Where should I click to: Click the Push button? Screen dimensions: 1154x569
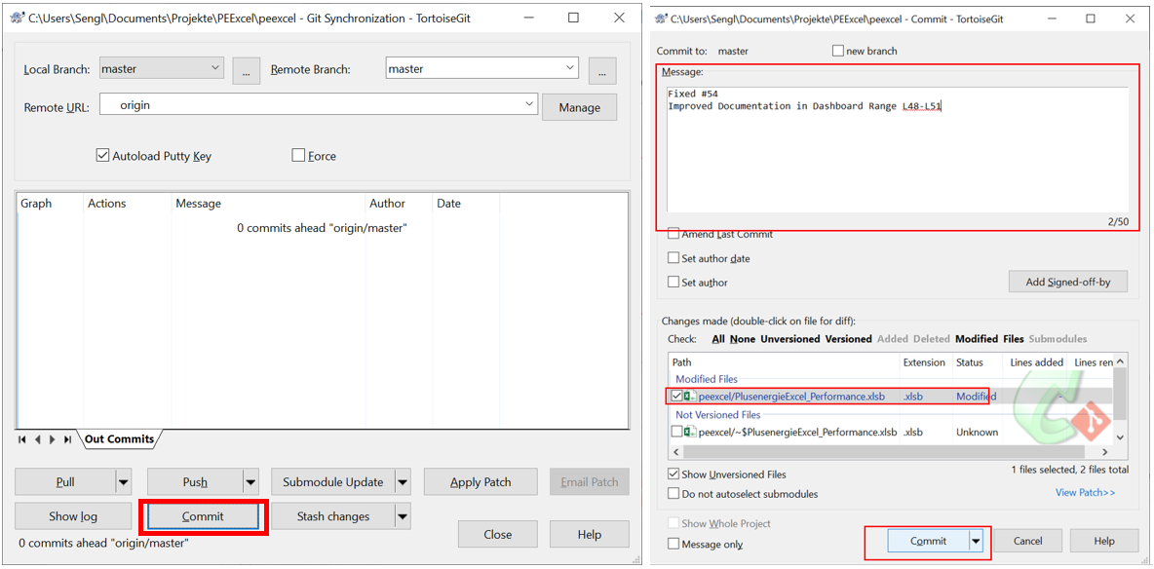195,482
